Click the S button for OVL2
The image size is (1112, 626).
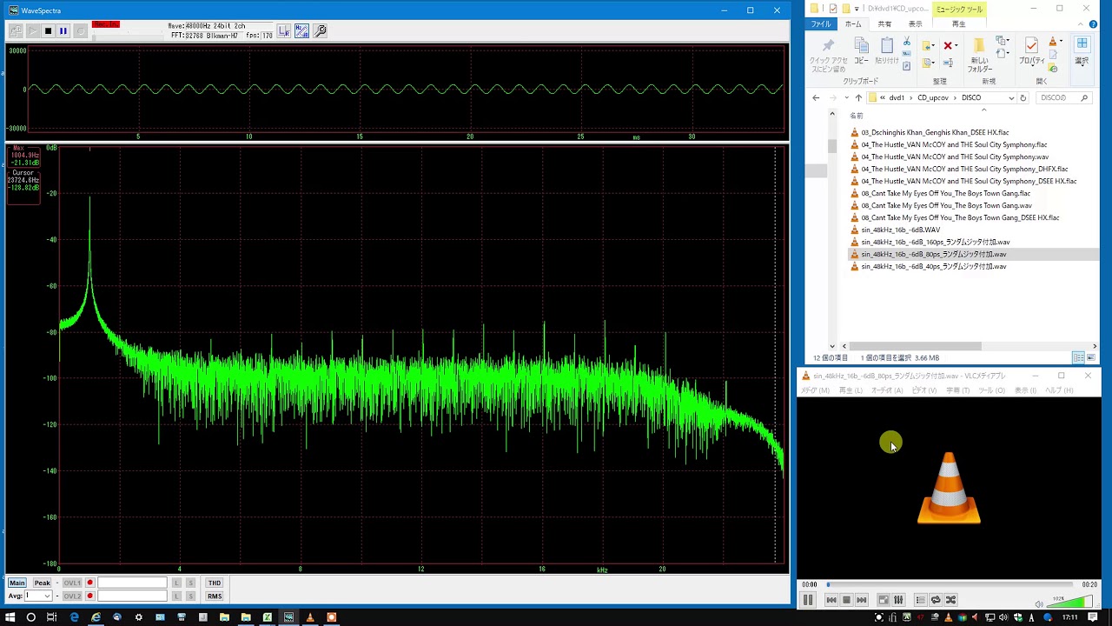[x=190, y=596]
